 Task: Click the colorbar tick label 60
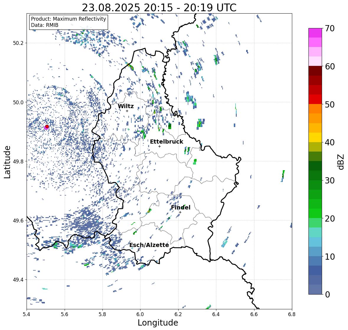coord(330,66)
